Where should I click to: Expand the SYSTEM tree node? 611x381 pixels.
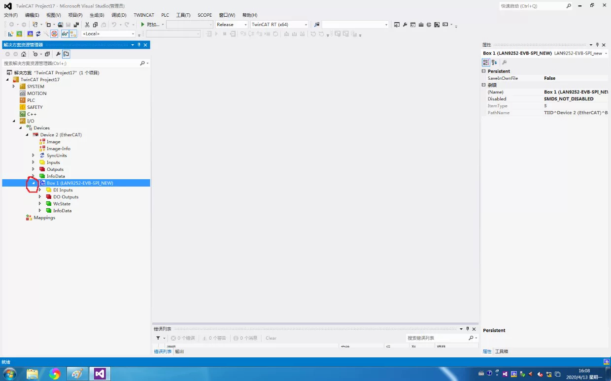(14, 87)
